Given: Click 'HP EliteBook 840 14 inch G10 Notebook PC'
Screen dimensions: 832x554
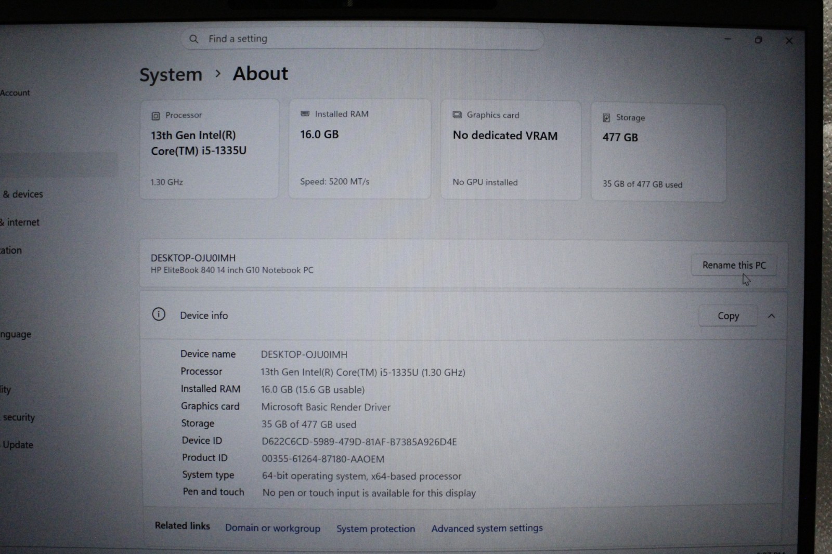Looking at the screenshot, I should point(232,270).
